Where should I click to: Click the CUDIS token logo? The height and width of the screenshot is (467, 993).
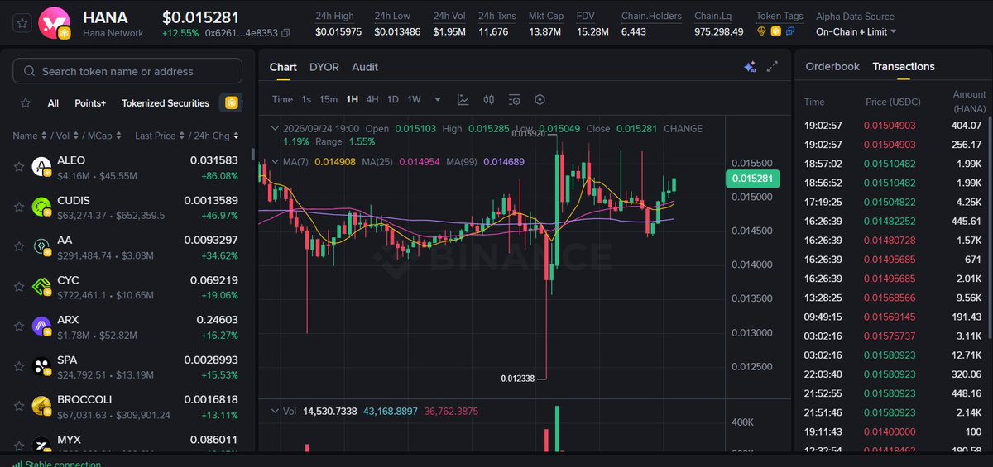[x=41, y=207]
